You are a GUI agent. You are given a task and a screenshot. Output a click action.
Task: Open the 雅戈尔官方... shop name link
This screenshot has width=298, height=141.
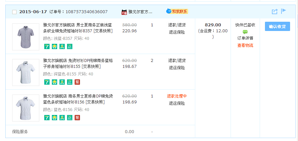(x=140, y=12)
